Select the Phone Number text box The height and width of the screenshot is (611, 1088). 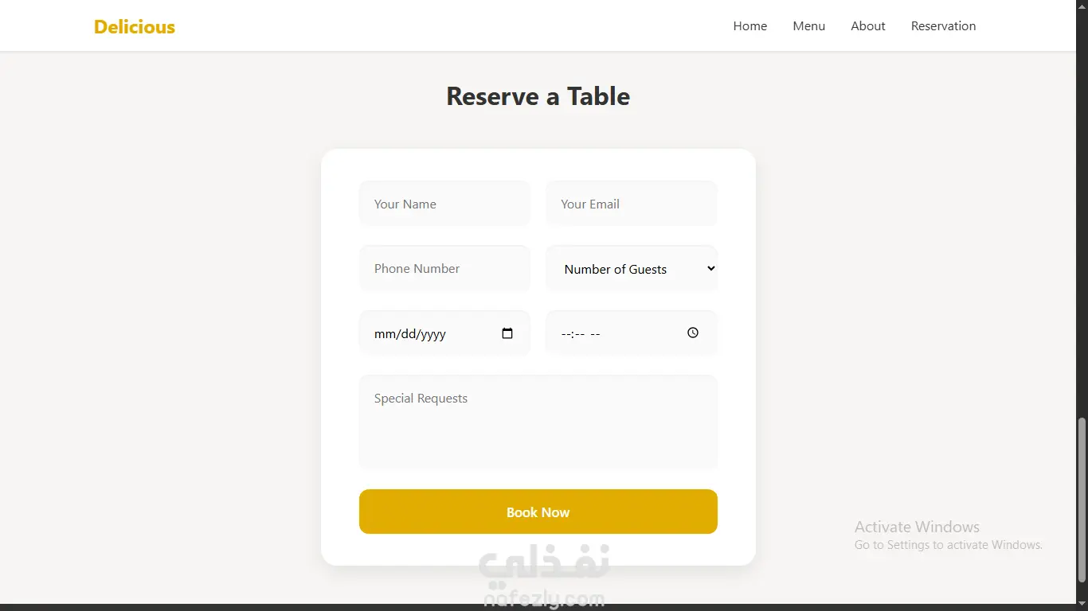(444, 269)
